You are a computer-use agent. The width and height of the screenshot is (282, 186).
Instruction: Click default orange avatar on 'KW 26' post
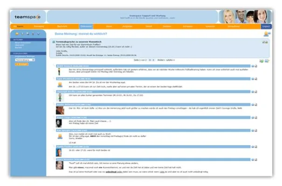click(60, 85)
